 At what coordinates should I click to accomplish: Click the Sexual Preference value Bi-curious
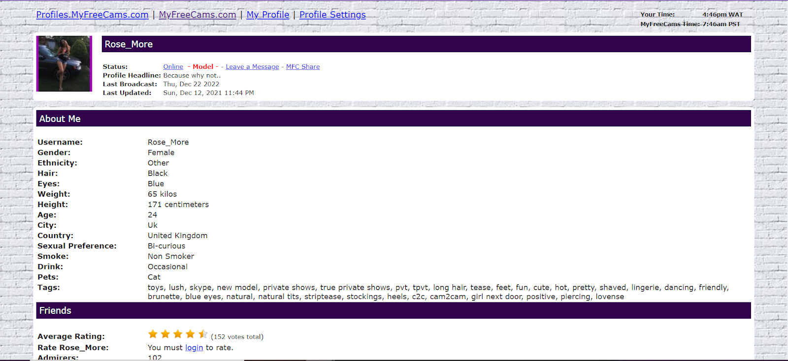(166, 246)
